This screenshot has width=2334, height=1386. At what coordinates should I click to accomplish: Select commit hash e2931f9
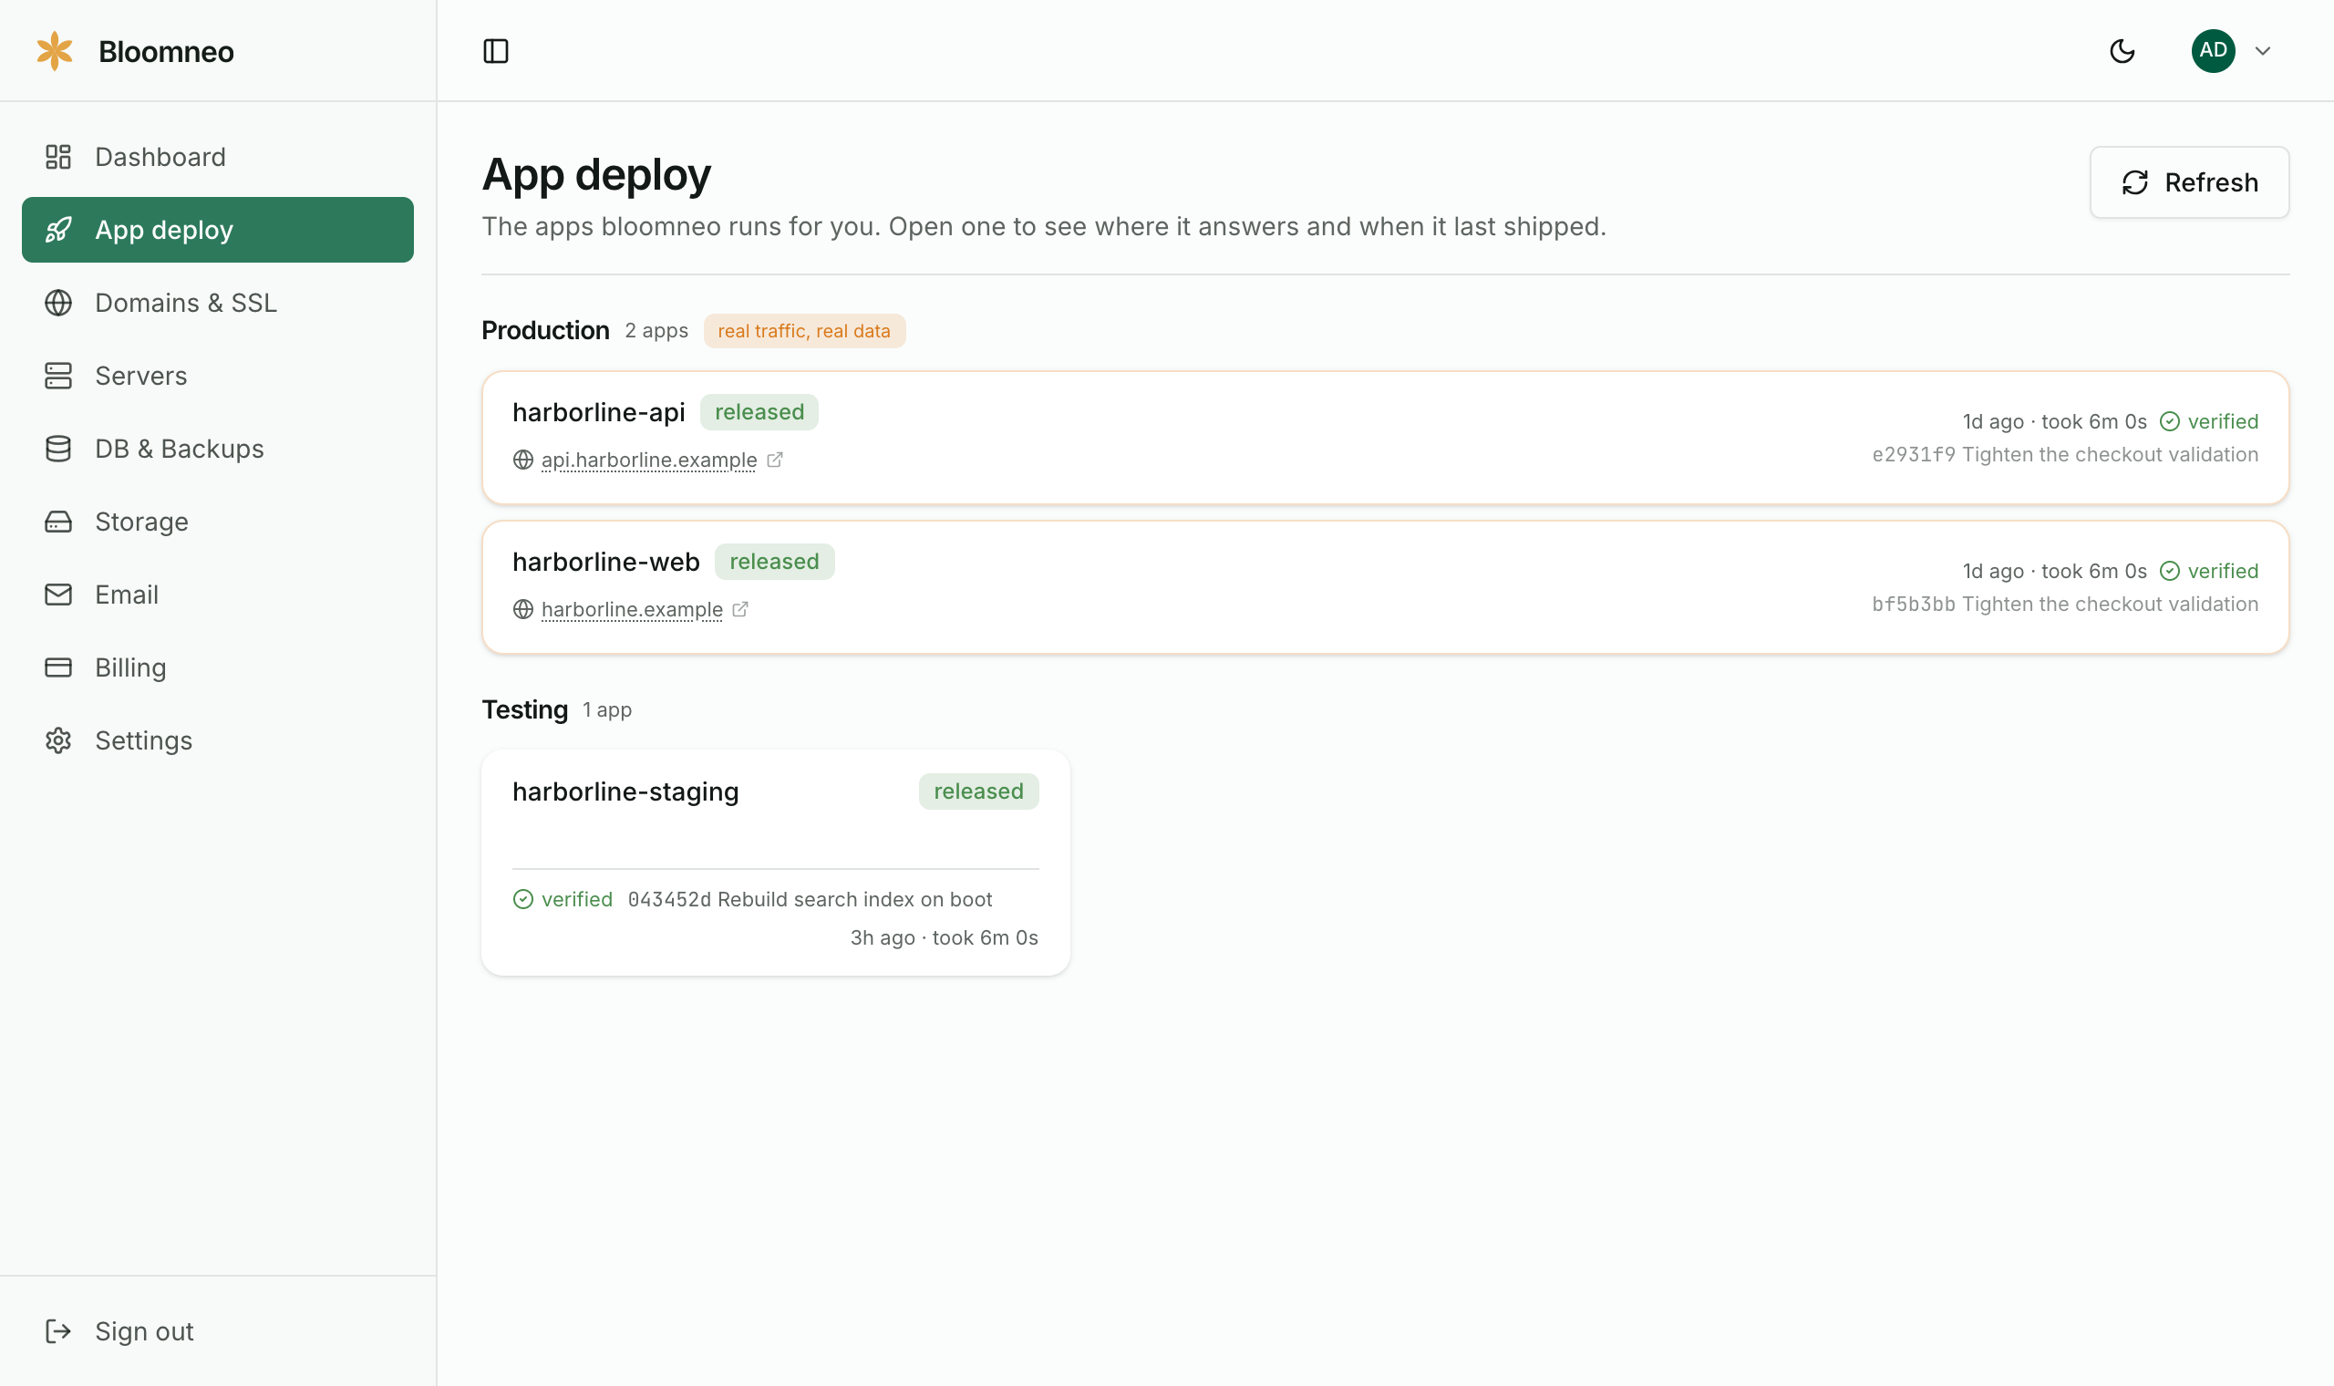(1913, 455)
